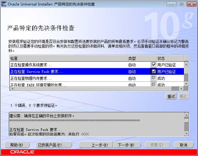
Task: Toggle checkbox in PATH environment variable row
Action: click(x=154, y=84)
